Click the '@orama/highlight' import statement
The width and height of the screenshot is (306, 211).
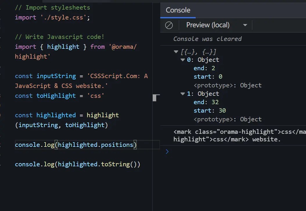pos(75,46)
